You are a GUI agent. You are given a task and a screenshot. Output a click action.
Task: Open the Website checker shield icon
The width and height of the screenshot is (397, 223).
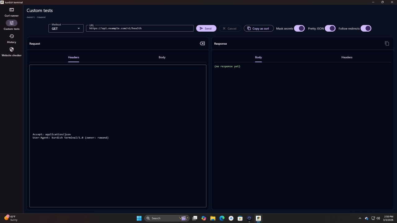(11, 49)
